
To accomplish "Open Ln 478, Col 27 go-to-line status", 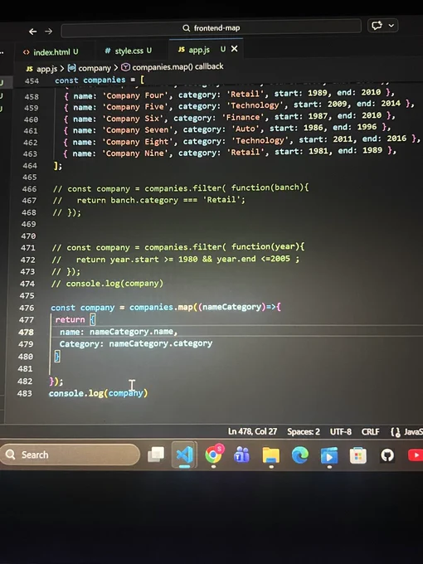I will click(252, 431).
